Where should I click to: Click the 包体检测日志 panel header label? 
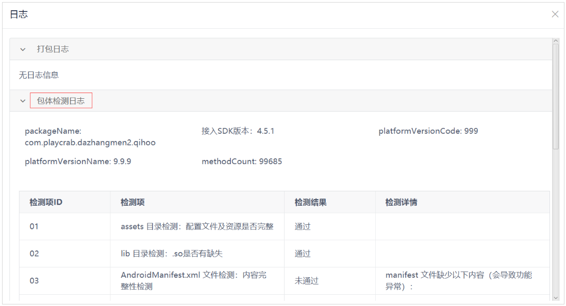point(61,101)
